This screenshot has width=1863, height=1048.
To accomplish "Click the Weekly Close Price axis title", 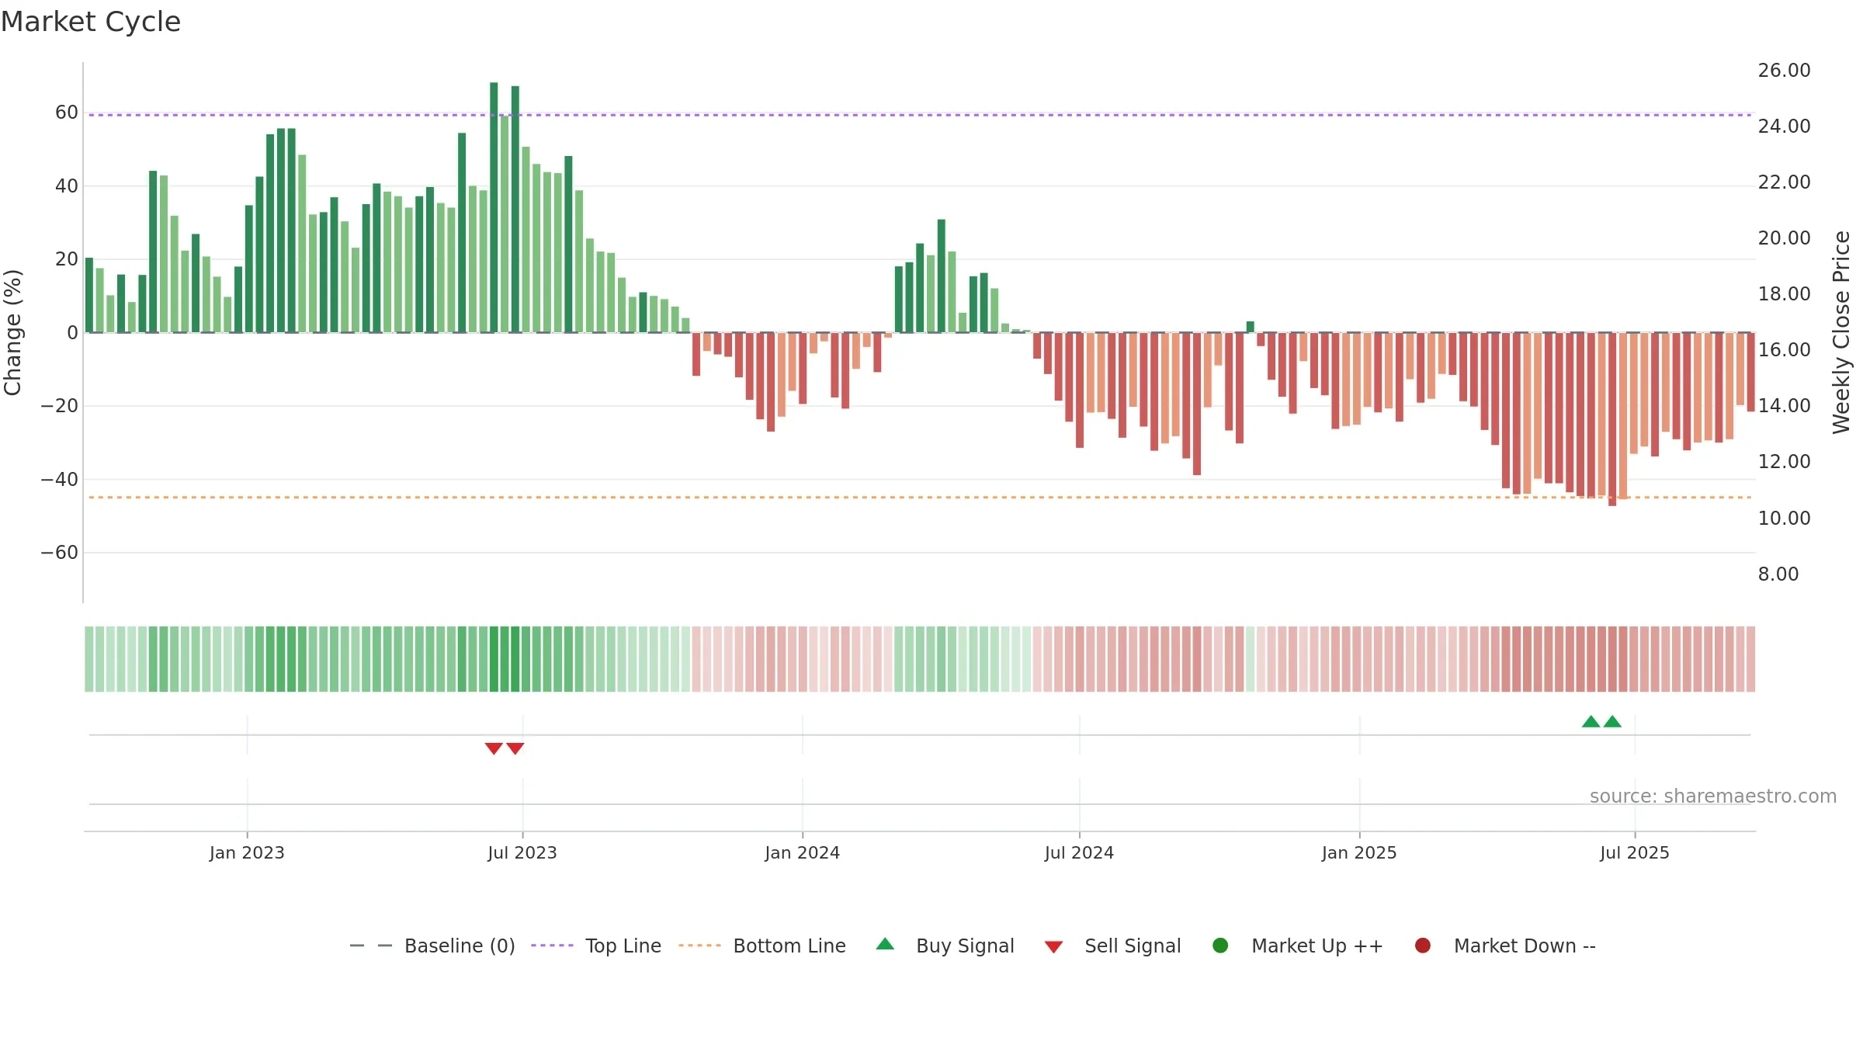I will 1841,332.
